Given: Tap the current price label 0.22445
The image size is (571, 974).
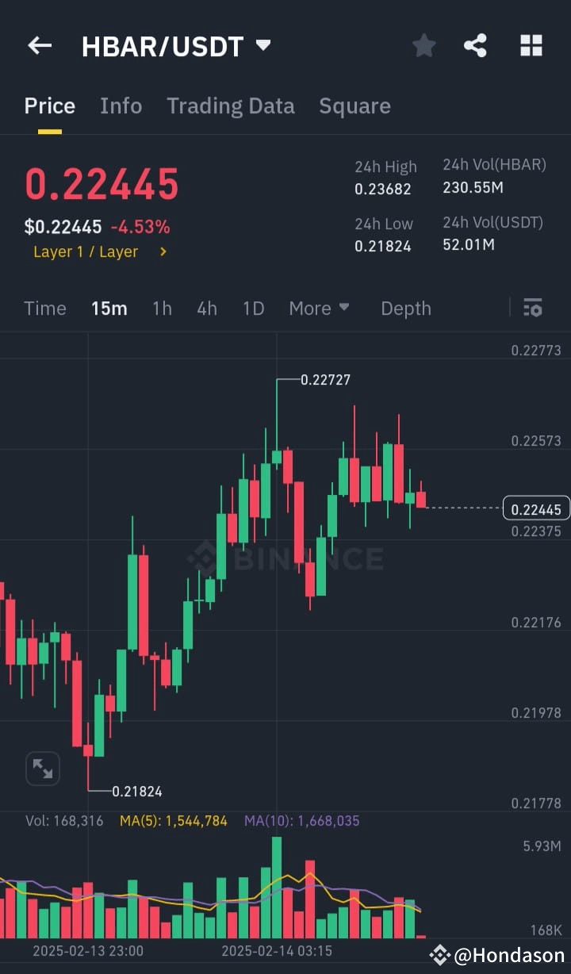Looking at the screenshot, I should coord(536,509).
